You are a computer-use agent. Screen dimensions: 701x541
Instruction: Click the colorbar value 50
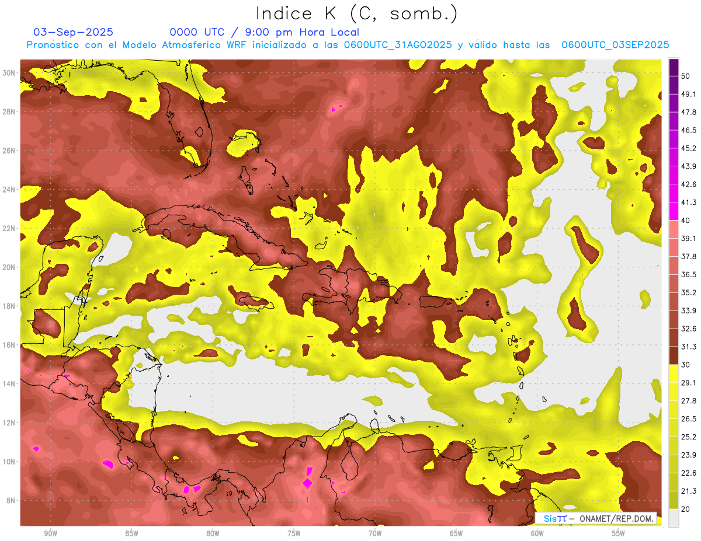click(x=686, y=76)
